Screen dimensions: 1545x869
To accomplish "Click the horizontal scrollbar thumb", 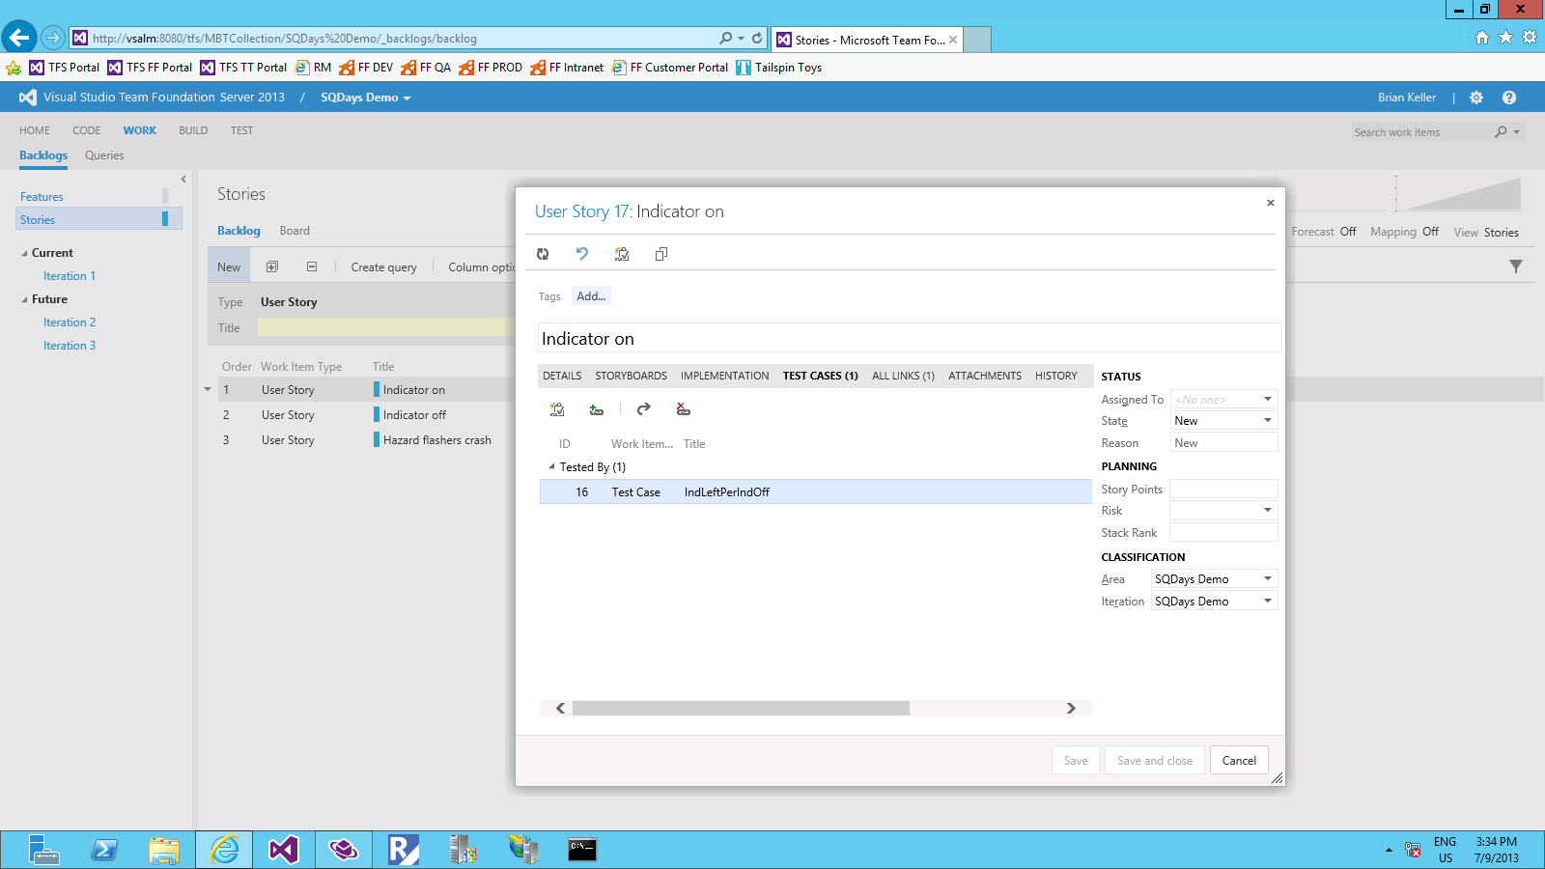I will (741, 709).
